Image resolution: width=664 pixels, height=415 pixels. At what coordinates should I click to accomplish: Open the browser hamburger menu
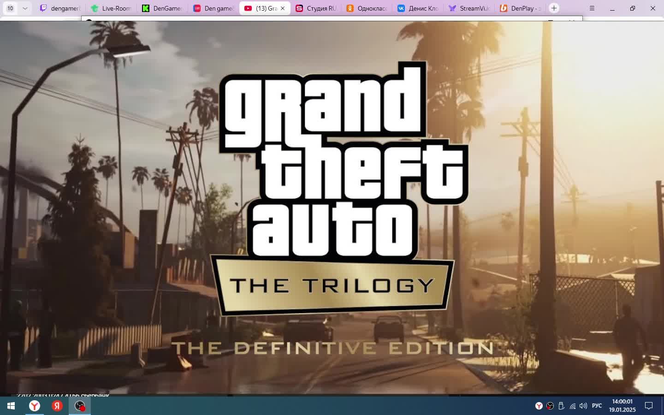click(x=592, y=8)
